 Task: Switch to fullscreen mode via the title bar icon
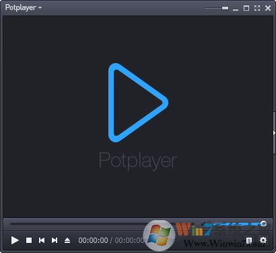coord(257,8)
